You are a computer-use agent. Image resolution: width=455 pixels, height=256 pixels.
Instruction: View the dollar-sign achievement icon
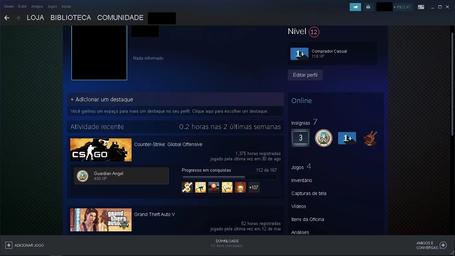187,187
